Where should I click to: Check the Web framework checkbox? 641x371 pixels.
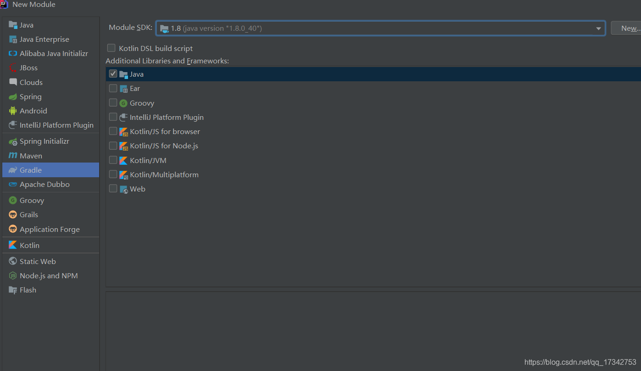click(x=113, y=188)
